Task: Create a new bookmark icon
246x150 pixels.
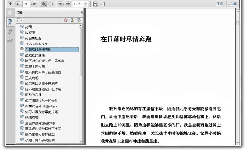Action: [72, 20]
